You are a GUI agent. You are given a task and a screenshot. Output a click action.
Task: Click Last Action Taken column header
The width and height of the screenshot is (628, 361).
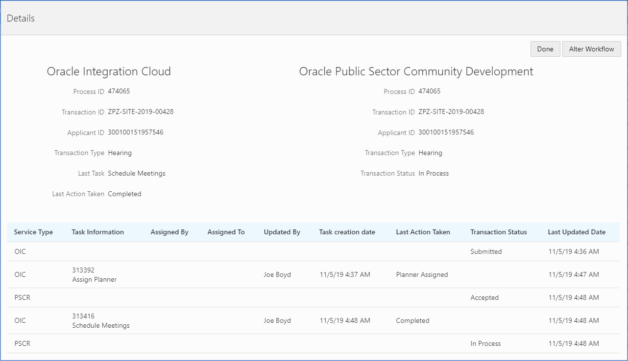click(423, 232)
